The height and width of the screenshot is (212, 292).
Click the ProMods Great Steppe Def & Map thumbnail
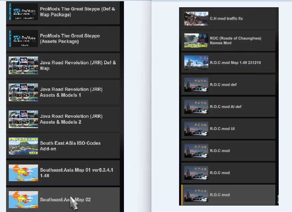[x=23, y=12]
